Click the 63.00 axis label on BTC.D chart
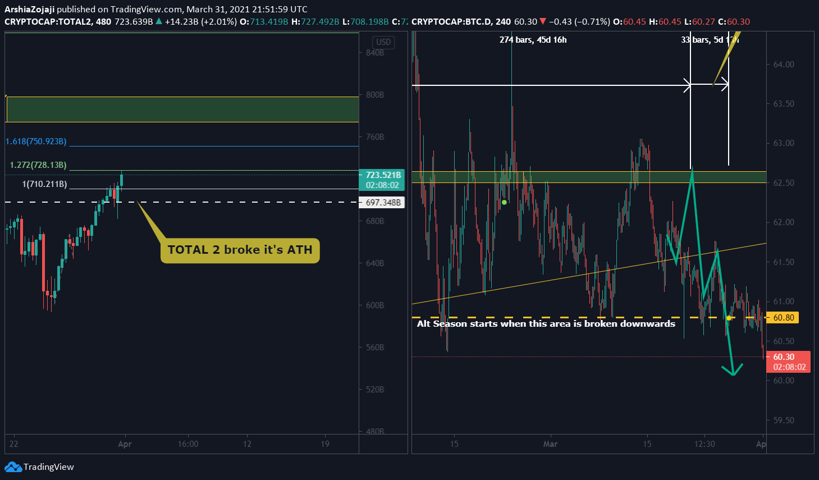 click(x=784, y=143)
